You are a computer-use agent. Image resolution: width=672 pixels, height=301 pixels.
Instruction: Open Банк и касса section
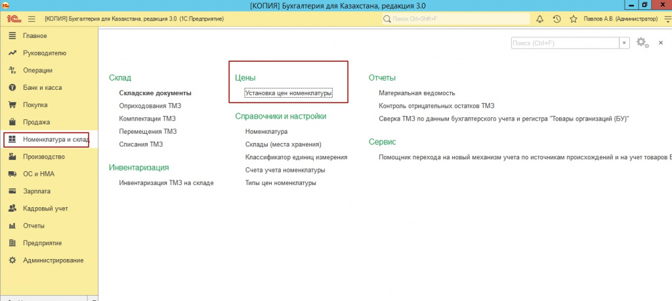[x=43, y=87]
